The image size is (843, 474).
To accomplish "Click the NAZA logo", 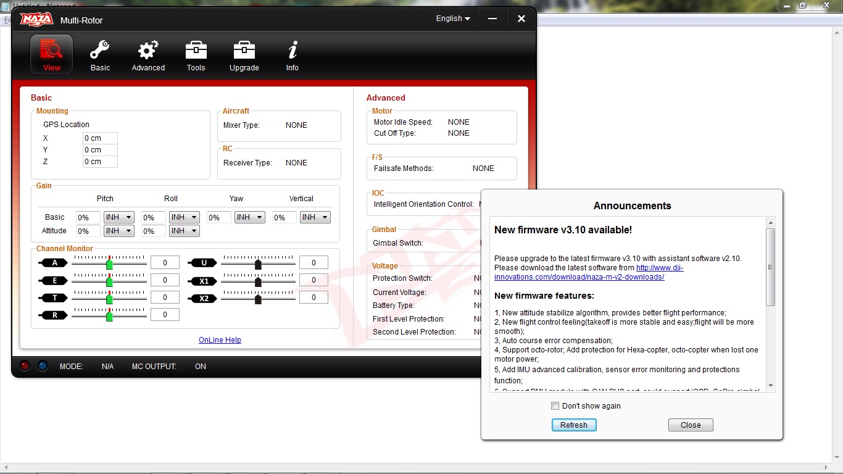I will (36, 19).
